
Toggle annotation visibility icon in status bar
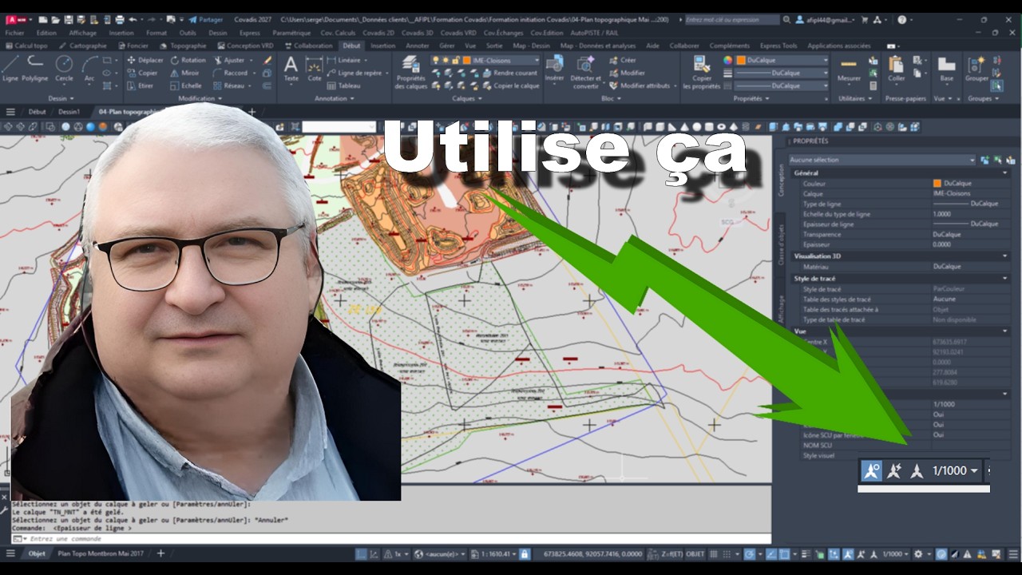(x=847, y=553)
